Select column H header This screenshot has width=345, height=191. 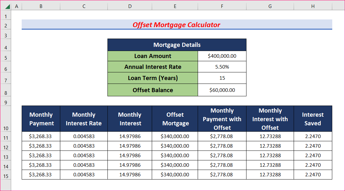point(312,6)
